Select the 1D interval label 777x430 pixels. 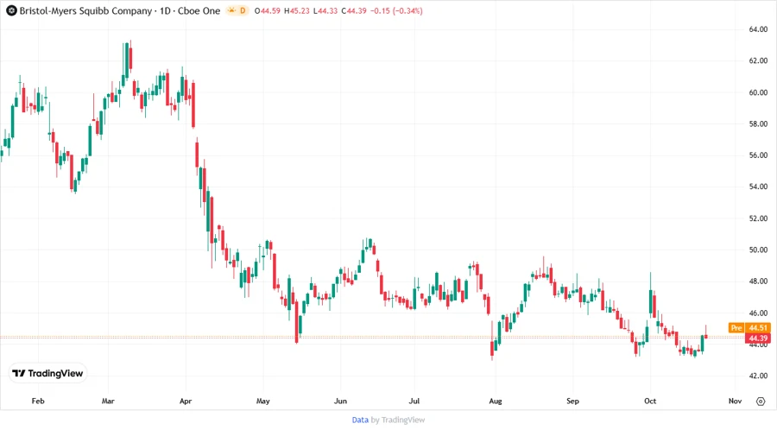tap(165, 11)
